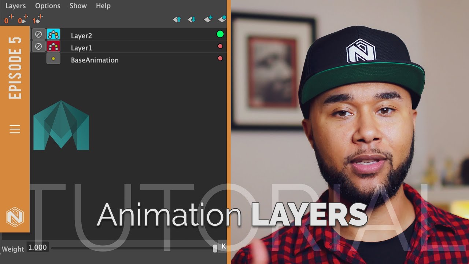Toggle the green active indicator on Layer2
The height and width of the screenshot is (264, 469).
pos(220,34)
